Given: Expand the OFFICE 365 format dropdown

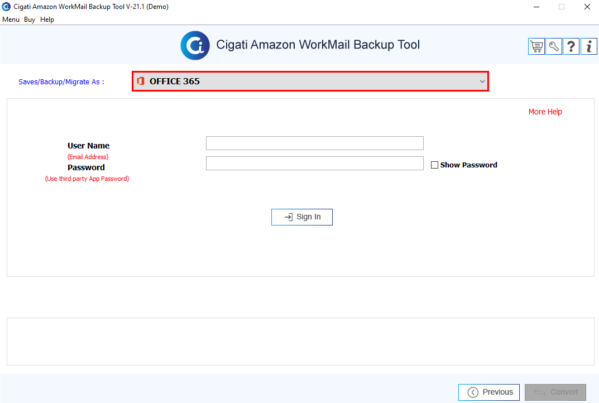Looking at the screenshot, I should click(x=310, y=81).
